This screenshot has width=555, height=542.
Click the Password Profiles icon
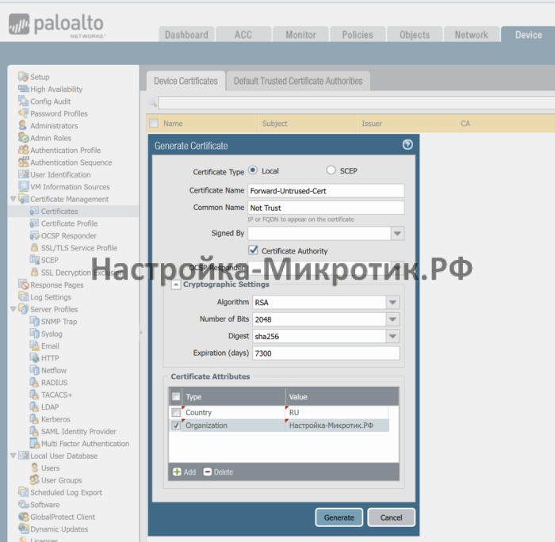[23, 113]
